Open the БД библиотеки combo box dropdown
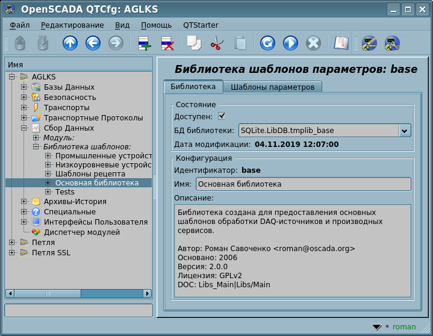The height and width of the screenshot is (336, 433). tap(405, 131)
